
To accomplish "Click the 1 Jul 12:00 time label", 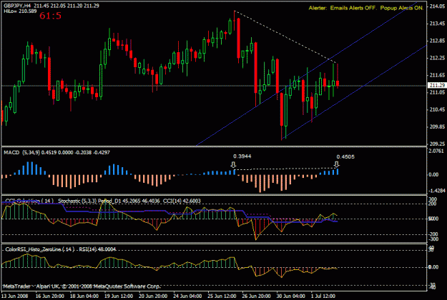I will (323, 296).
